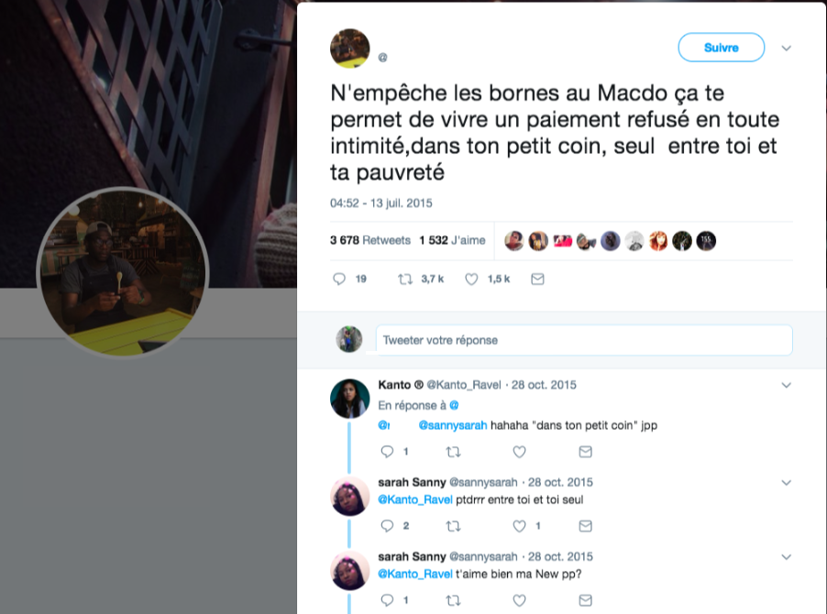Follow the author with the Suivre button

pos(721,48)
